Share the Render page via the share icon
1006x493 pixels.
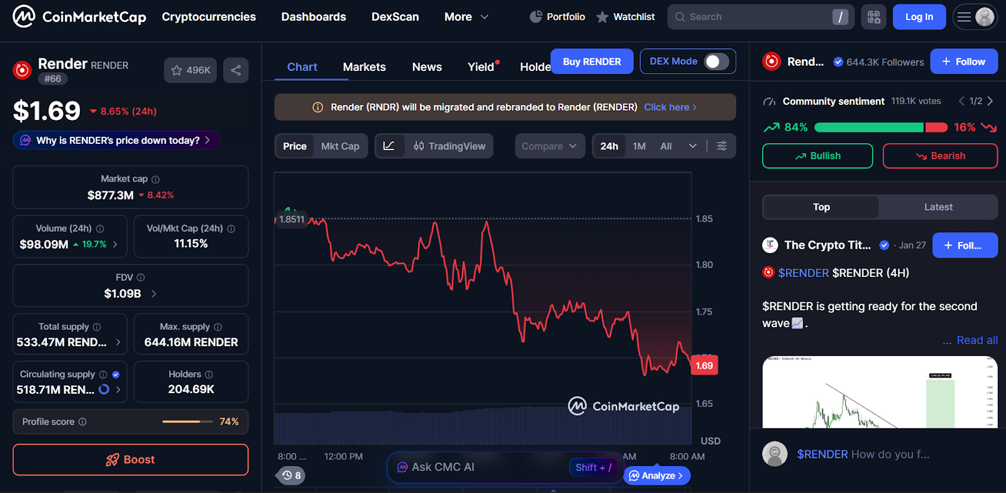[236, 70]
